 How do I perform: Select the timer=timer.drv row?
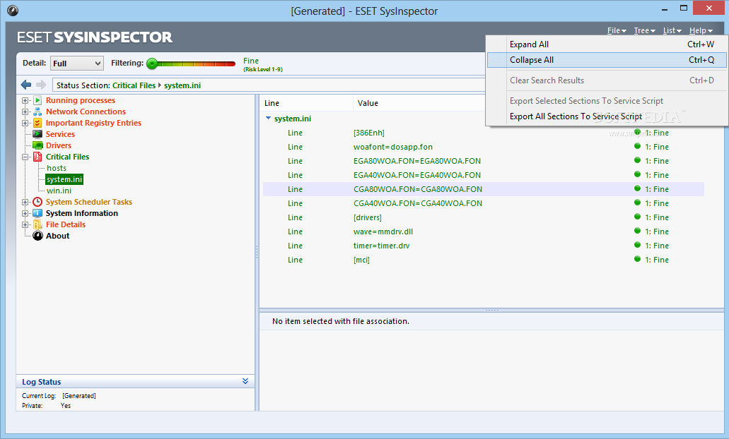484,246
